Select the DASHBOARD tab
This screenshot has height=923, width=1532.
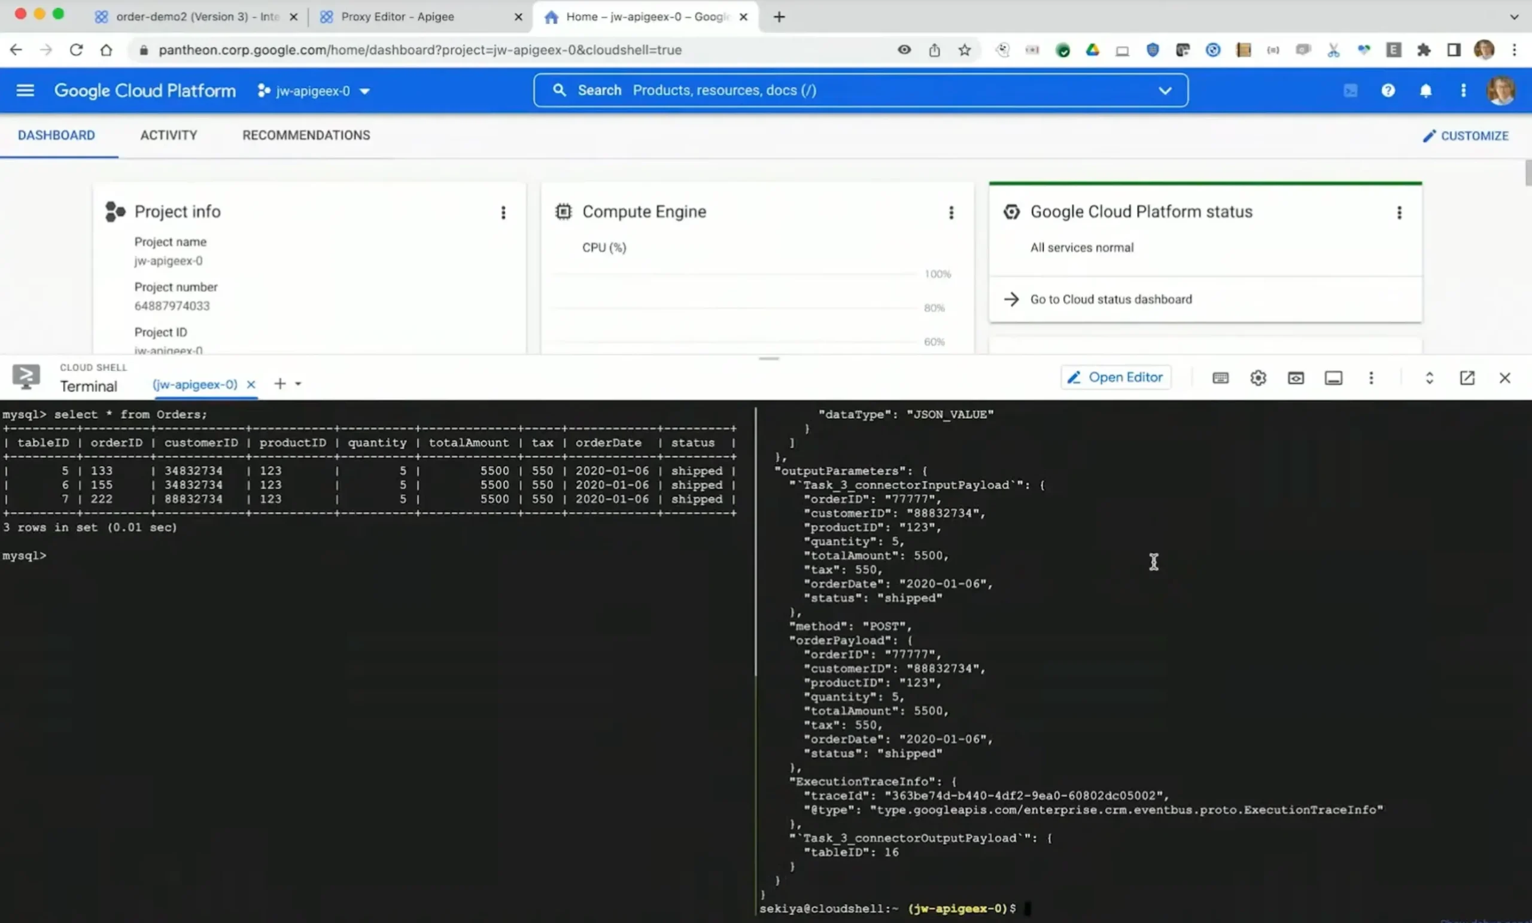[56, 136]
